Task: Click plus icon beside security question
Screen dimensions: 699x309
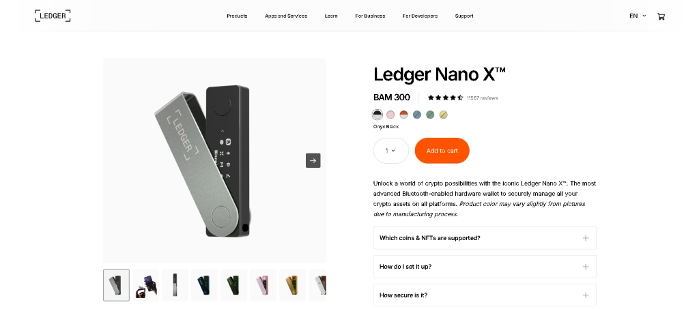Action: [585, 295]
